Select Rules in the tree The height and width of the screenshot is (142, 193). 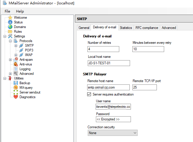pyautogui.click(x=18, y=32)
